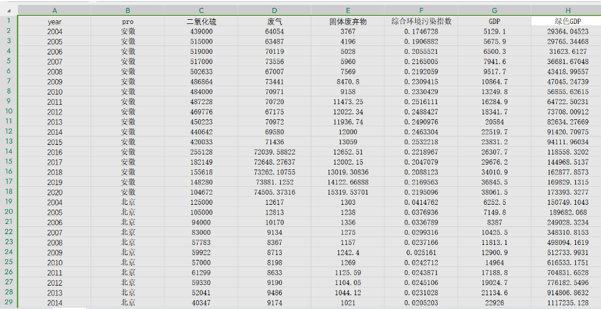Select cell containing 0.2192059
Image resolution: width=601 pixels, height=309 pixels.
421,71
